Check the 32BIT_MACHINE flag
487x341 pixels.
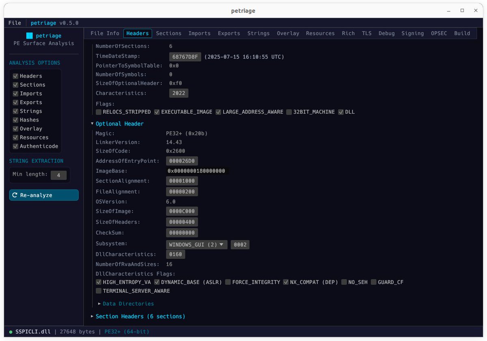pos(289,112)
